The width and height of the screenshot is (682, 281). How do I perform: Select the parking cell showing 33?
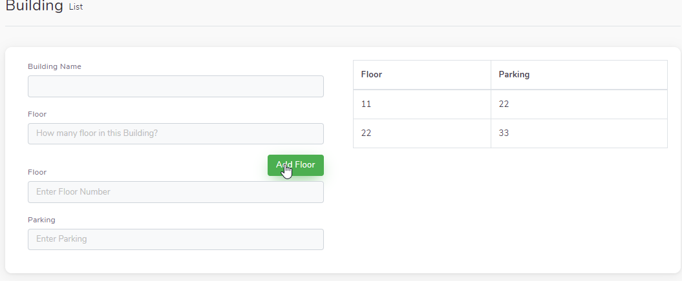(579, 133)
